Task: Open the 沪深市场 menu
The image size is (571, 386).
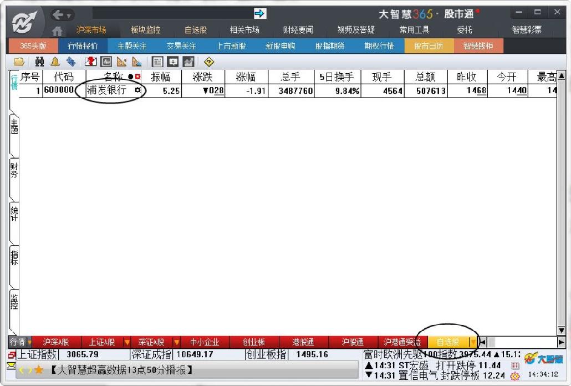Action: (x=91, y=30)
